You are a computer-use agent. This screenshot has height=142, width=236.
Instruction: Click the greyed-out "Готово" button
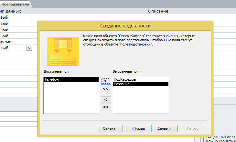tap(193, 128)
